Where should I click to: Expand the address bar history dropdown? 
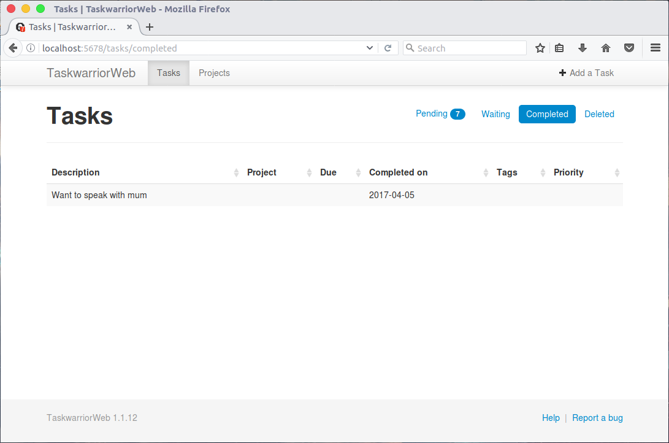[x=370, y=48]
